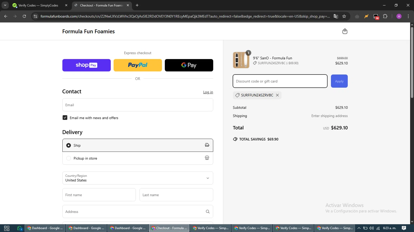Click the taskbar clock showing 6:23 a. m.

pos(389,228)
